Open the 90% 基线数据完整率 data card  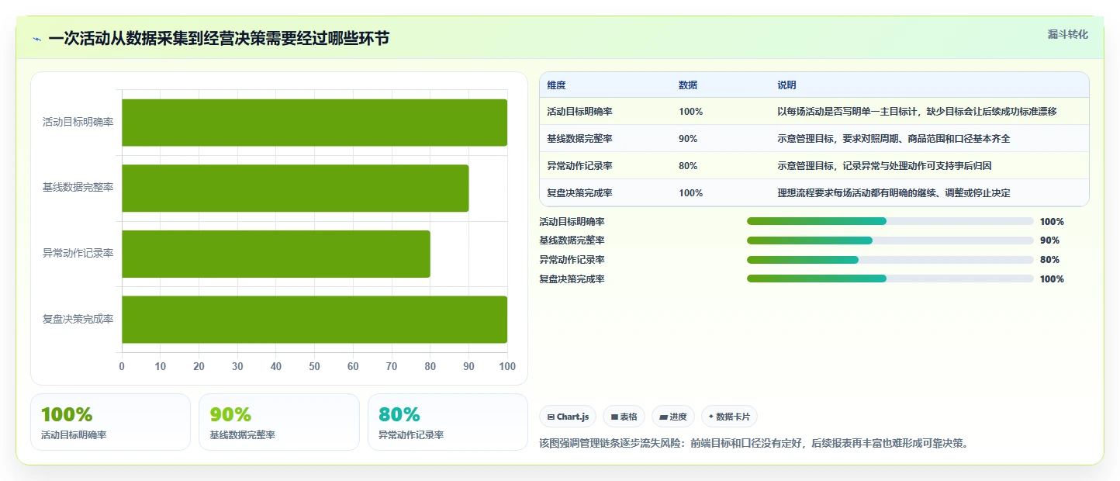tap(279, 422)
